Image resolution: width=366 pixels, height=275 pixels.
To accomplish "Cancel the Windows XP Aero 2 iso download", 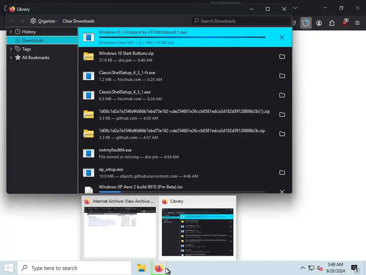I will pyautogui.click(x=282, y=192).
